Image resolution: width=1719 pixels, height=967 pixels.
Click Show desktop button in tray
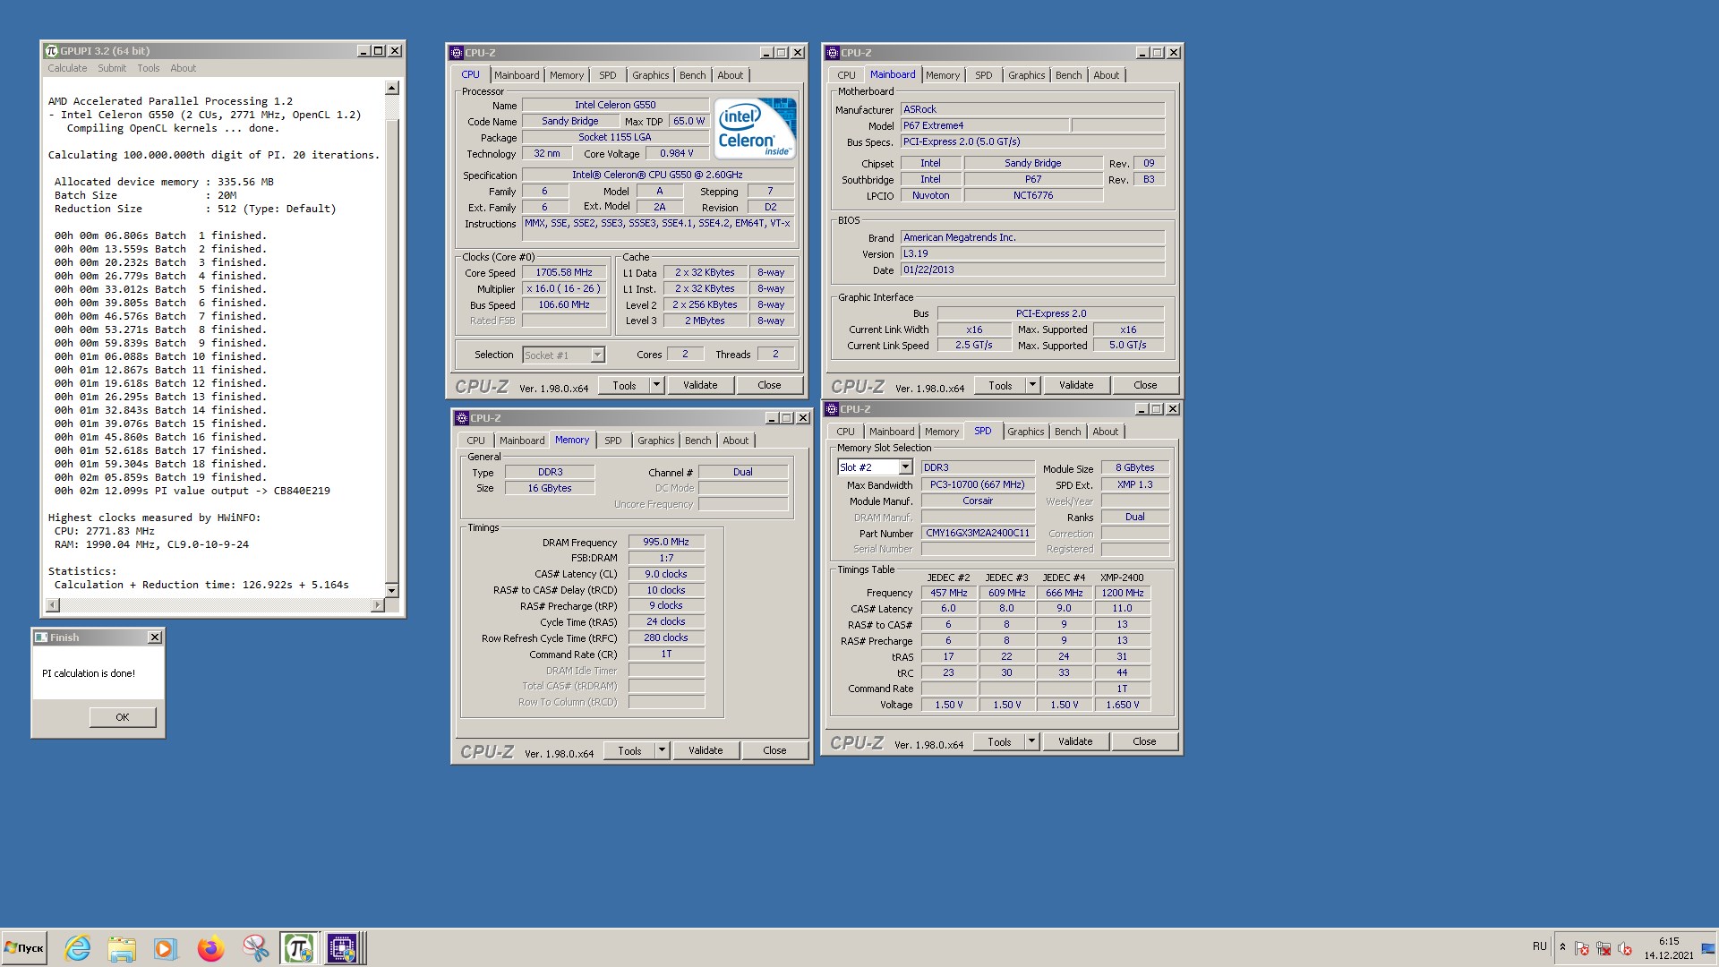[1708, 948]
